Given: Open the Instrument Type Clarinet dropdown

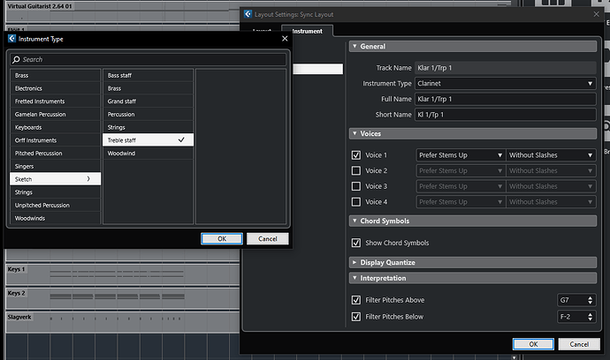Looking at the screenshot, I should [505, 84].
